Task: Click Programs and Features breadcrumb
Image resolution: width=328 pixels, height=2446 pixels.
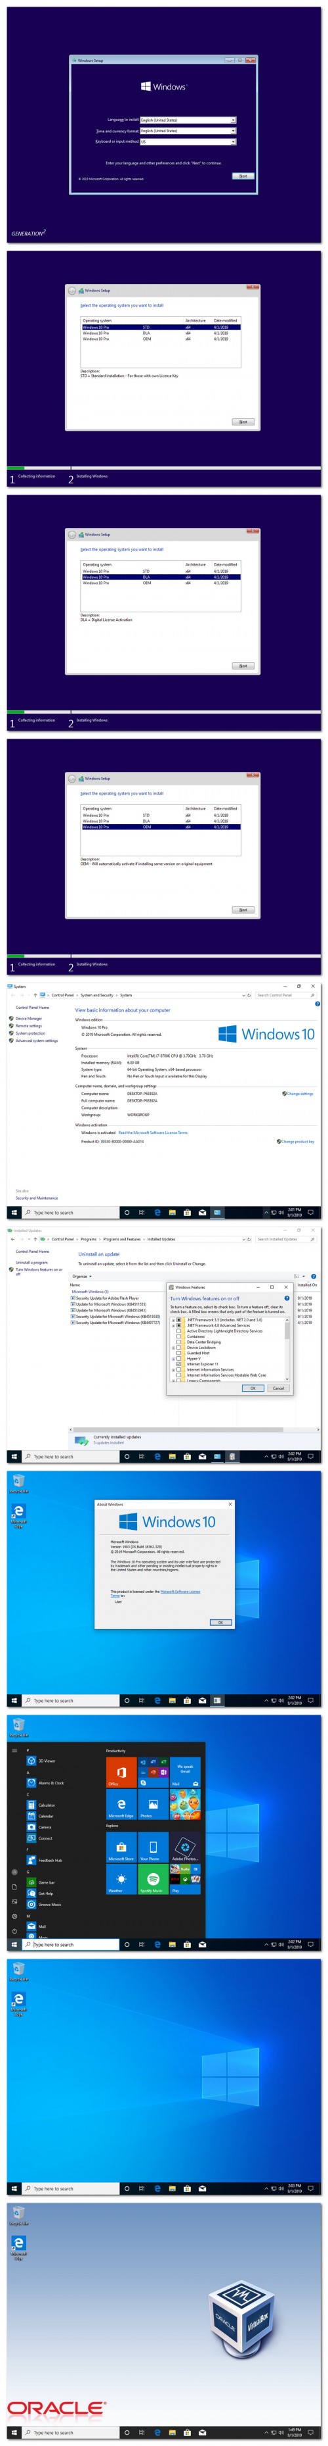Action: (x=122, y=1240)
